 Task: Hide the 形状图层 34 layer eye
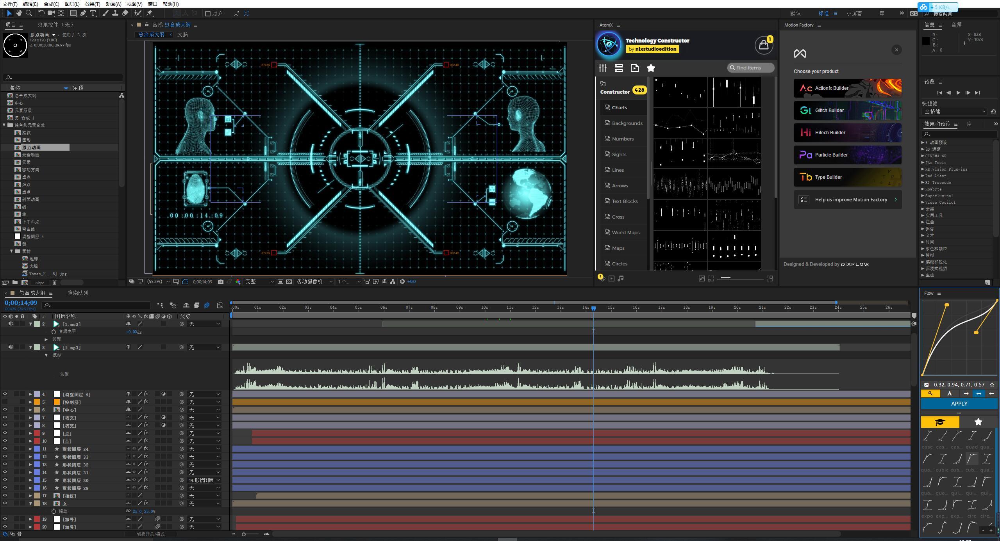tap(5, 449)
